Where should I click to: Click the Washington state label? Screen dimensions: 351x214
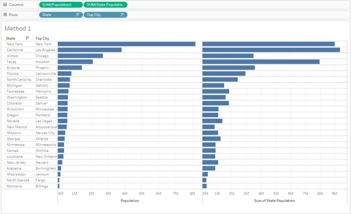[17, 97]
